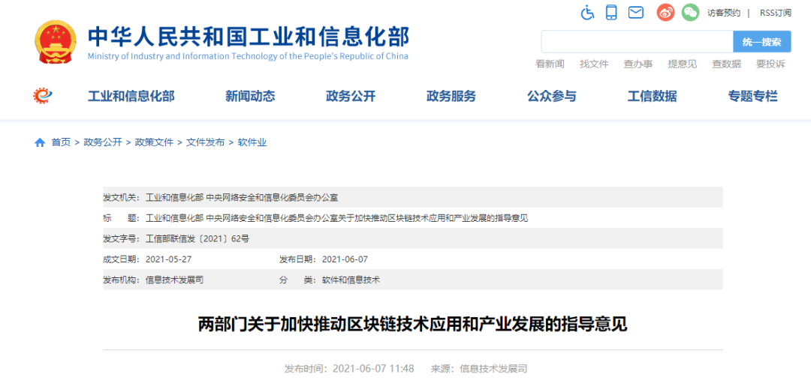
Task: Click the RSS订阅 link
Action: (x=775, y=13)
